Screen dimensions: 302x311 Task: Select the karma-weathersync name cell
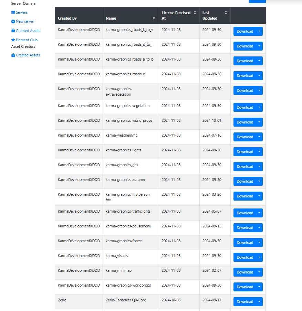pyautogui.click(x=131, y=137)
